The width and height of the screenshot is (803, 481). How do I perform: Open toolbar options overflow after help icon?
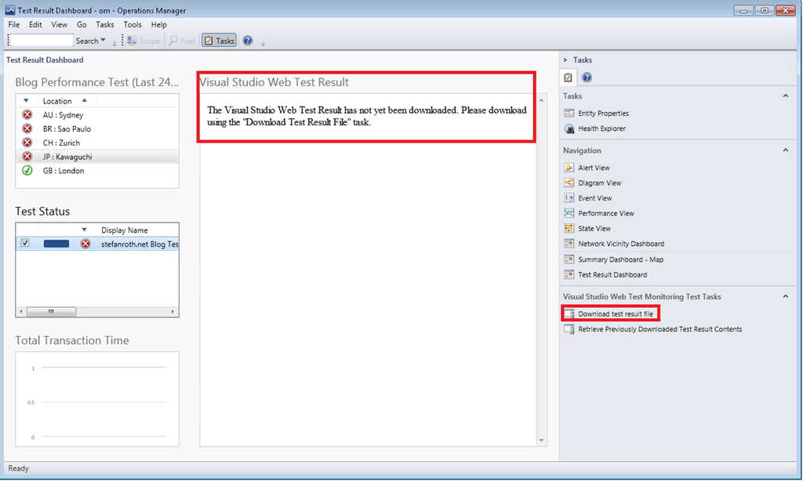click(x=263, y=44)
